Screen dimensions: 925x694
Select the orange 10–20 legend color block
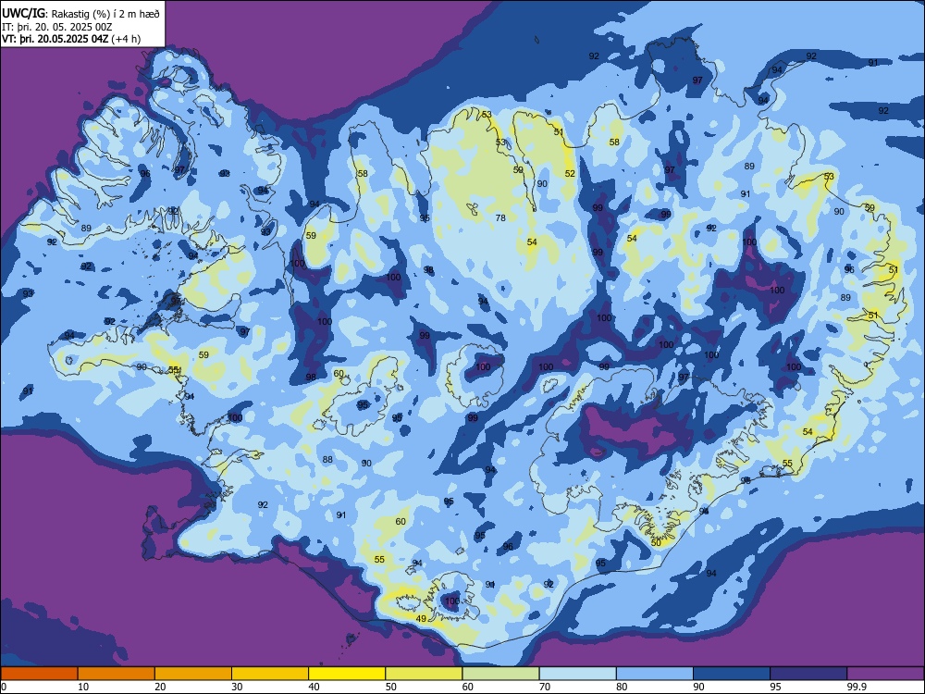(x=117, y=674)
